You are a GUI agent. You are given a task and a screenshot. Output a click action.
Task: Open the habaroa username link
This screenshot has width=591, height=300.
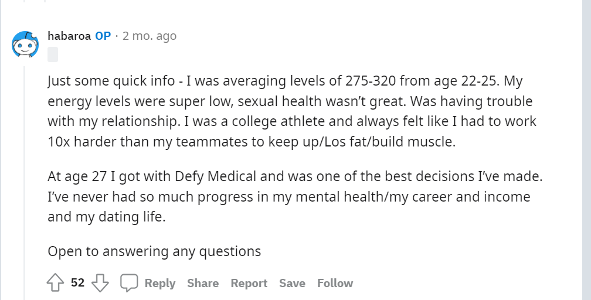point(69,36)
